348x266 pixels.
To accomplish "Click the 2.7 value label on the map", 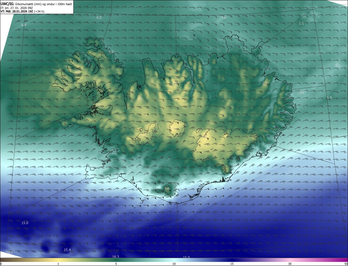I will click(265, 83).
